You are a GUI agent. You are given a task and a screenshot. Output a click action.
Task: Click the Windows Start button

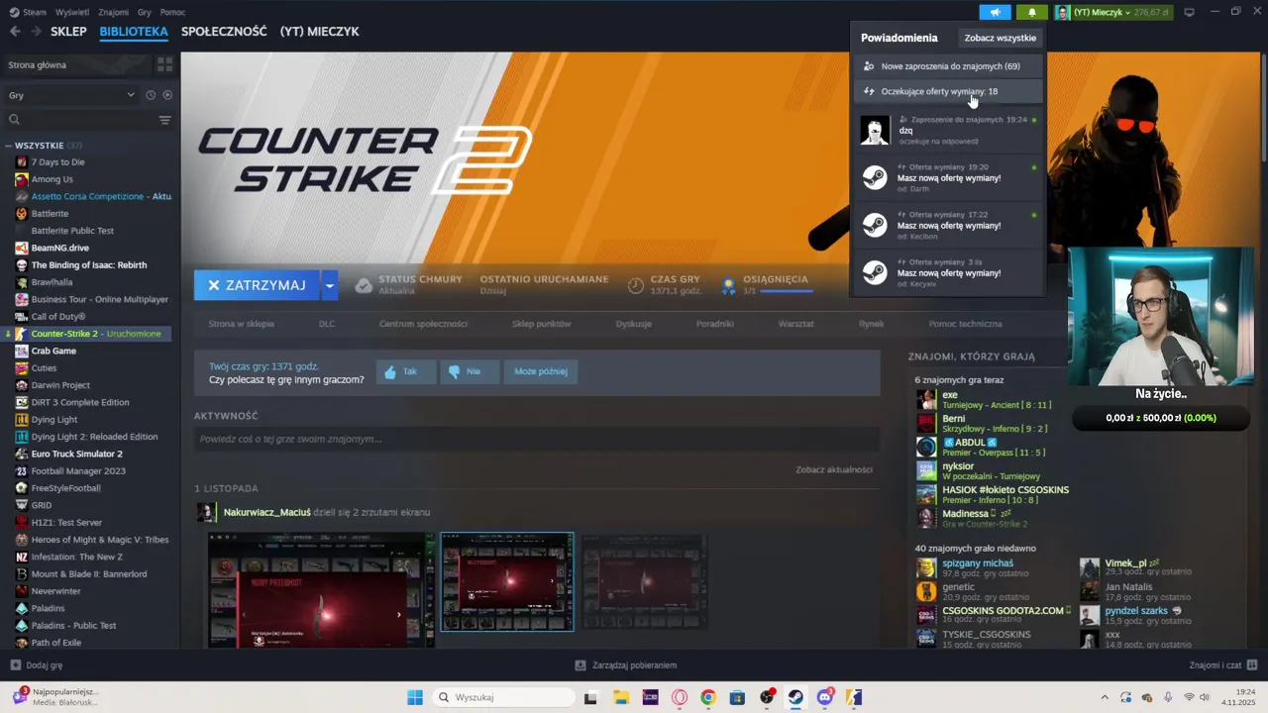(415, 697)
